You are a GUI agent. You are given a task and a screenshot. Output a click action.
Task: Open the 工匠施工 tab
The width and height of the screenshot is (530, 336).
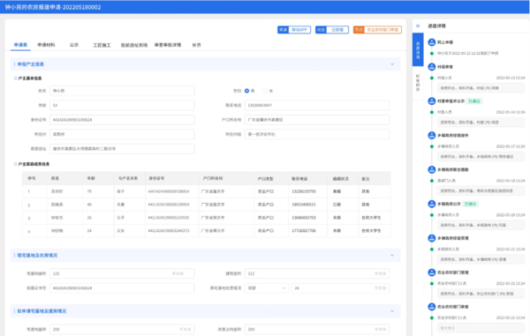(102, 45)
